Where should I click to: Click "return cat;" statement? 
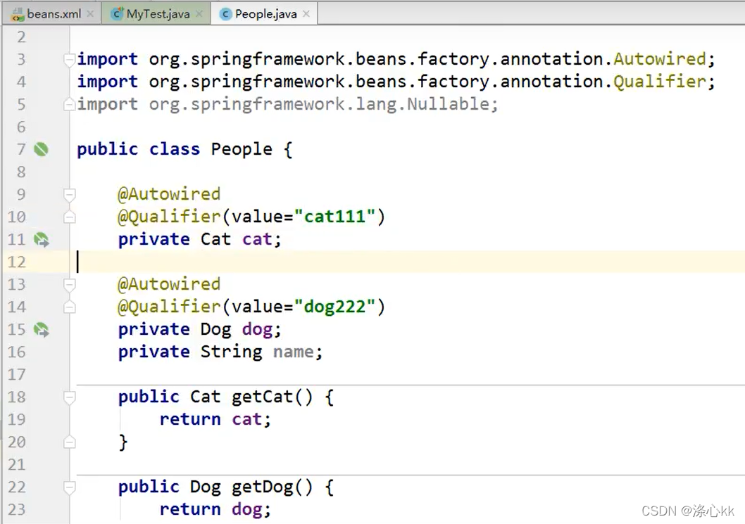point(215,420)
